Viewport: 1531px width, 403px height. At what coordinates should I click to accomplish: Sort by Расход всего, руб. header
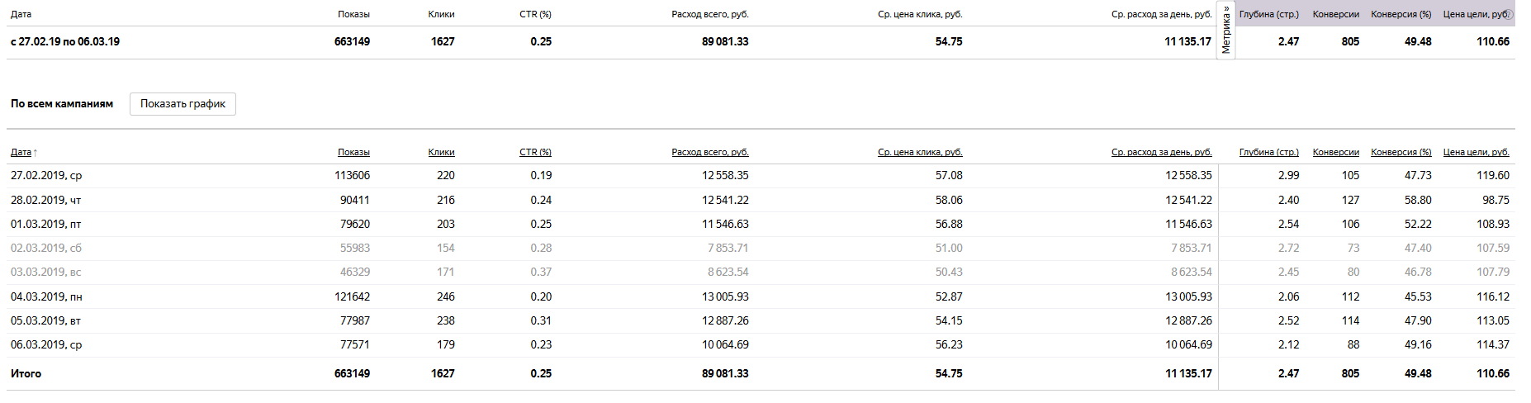click(710, 152)
